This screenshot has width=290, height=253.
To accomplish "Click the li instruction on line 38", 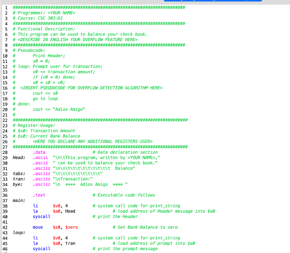I will click(x=35, y=206).
